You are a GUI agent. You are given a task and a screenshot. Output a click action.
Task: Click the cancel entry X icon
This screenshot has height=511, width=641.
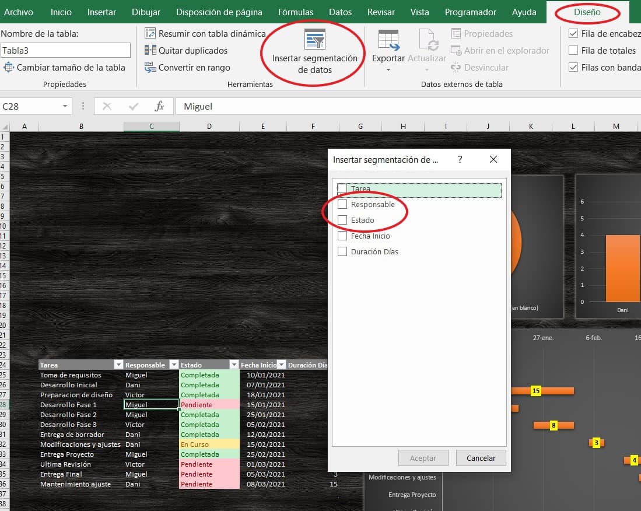(107, 106)
